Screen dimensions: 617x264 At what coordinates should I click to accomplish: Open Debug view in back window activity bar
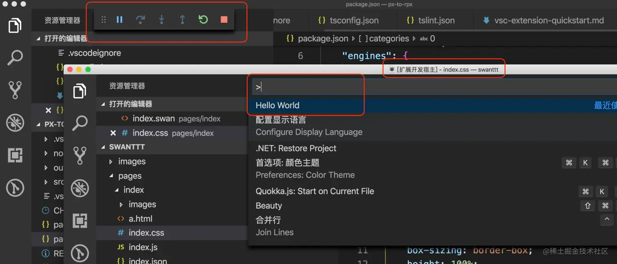(x=15, y=123)
